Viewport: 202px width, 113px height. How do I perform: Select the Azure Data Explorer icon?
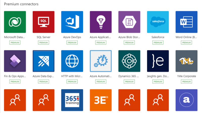[43, 61]
